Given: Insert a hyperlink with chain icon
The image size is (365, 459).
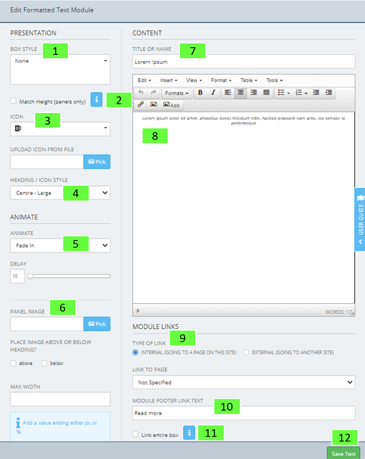Looking at the screenshot, I should (x=141, y=104).
